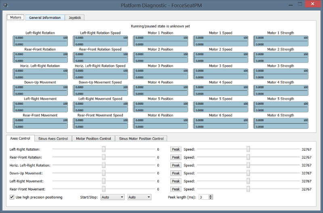
Task: Toggle Use high precision positioning checkbox
Action: coord(12,197)
